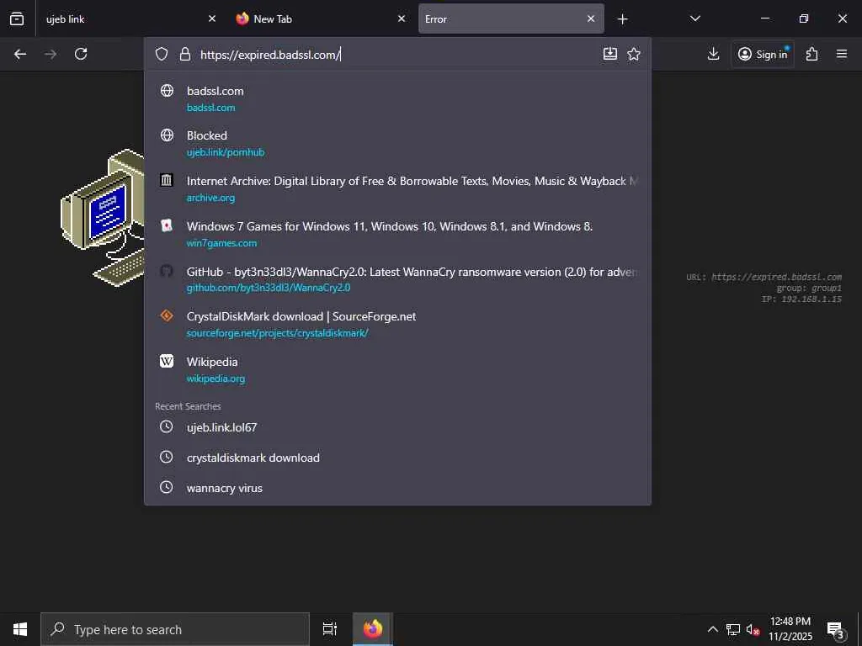Open the Windows Start menu

pyautogui.click(x=20, y=629)
